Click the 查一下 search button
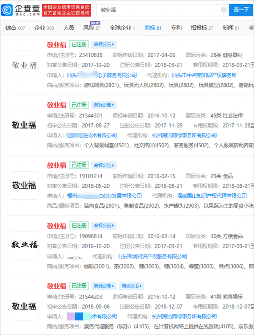254x335 pixels. [x=241, y=10]
